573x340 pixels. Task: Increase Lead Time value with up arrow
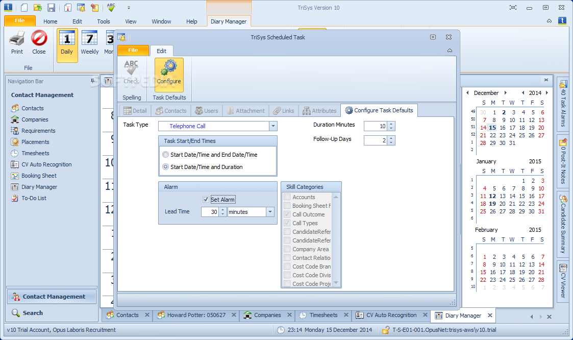[223, 210]
